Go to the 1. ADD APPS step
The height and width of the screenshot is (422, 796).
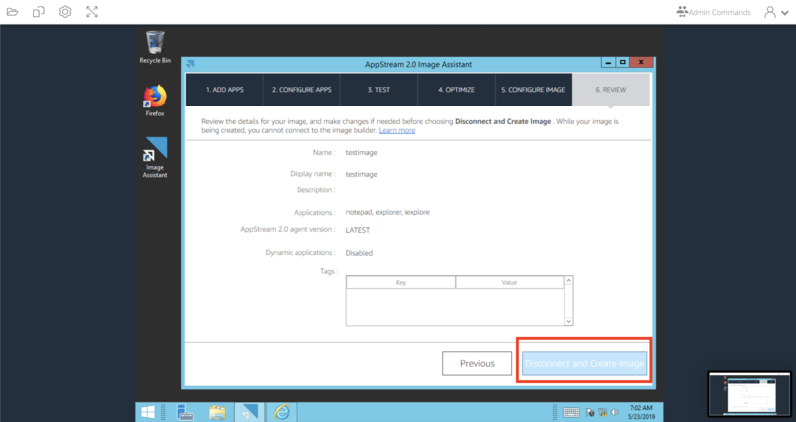point(225,90)
